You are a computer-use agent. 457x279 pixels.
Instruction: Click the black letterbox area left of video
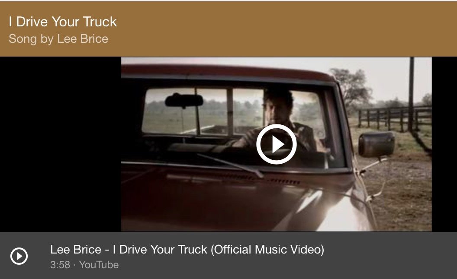click(61, 144)
